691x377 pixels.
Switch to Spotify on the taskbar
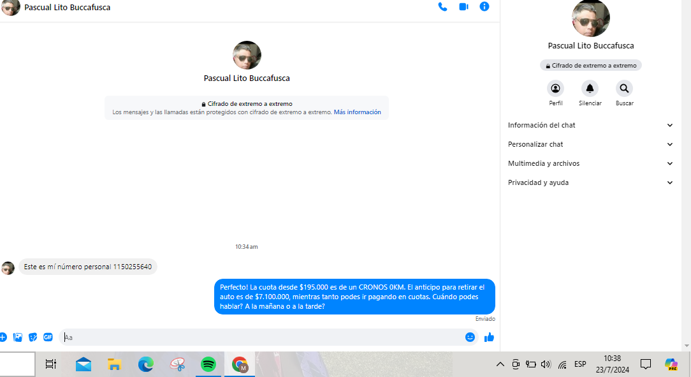click(208, 364)
